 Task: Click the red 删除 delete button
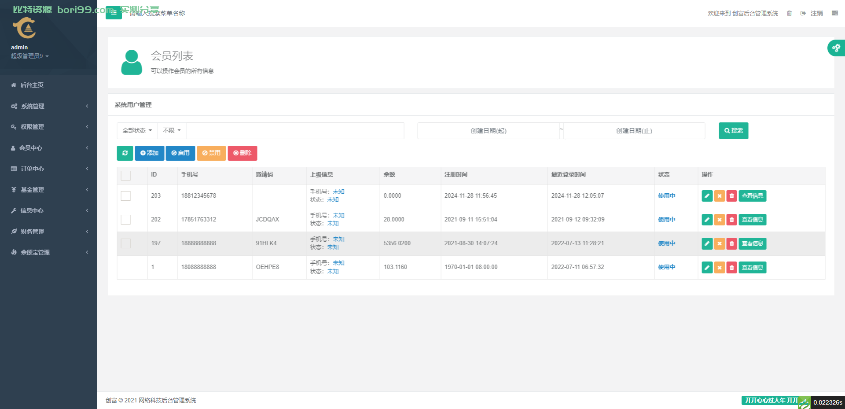242,153
